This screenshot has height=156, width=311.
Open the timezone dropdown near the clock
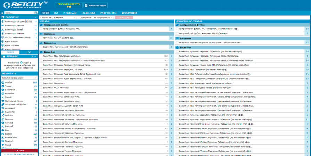coord(34,154)
